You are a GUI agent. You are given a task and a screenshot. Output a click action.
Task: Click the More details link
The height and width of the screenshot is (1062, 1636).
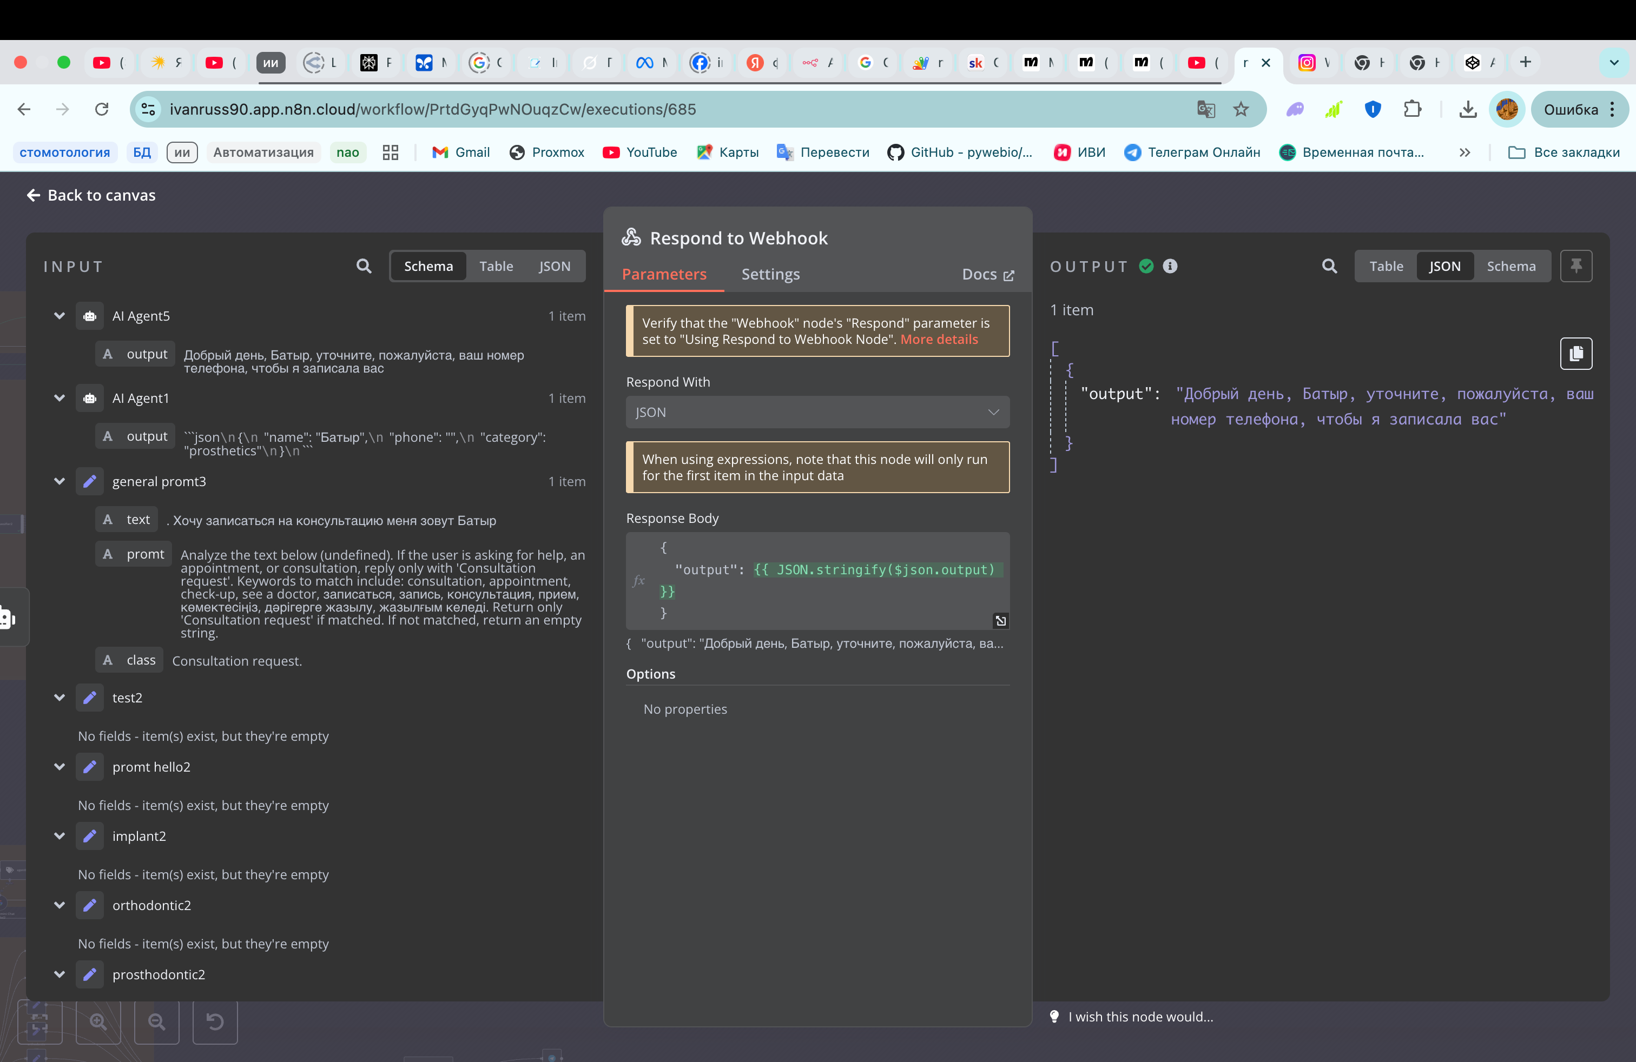(939, 340)
